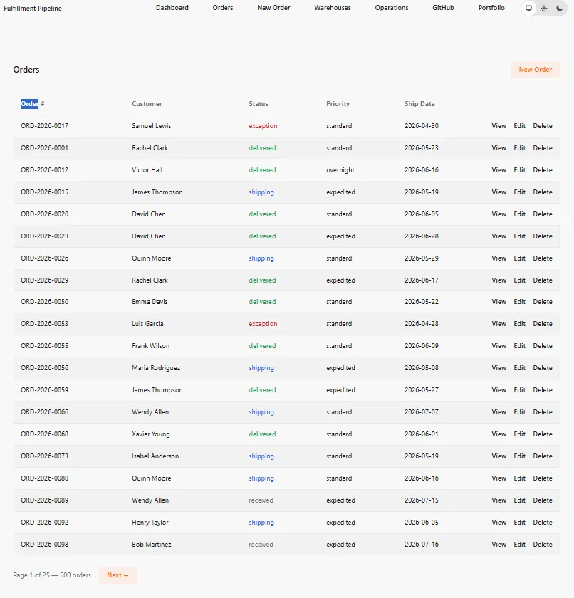Click ship date 2026-07-15

point(422,500)
